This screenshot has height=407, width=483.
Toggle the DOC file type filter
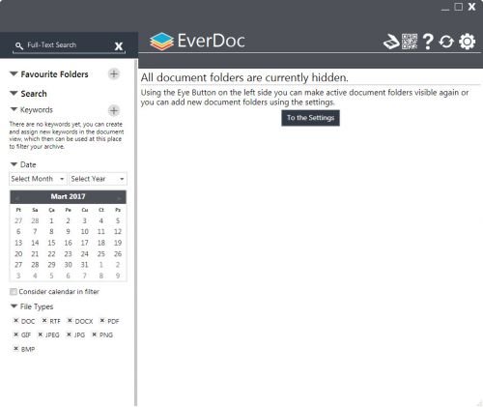pyautogui.click(x=15, y=321)
